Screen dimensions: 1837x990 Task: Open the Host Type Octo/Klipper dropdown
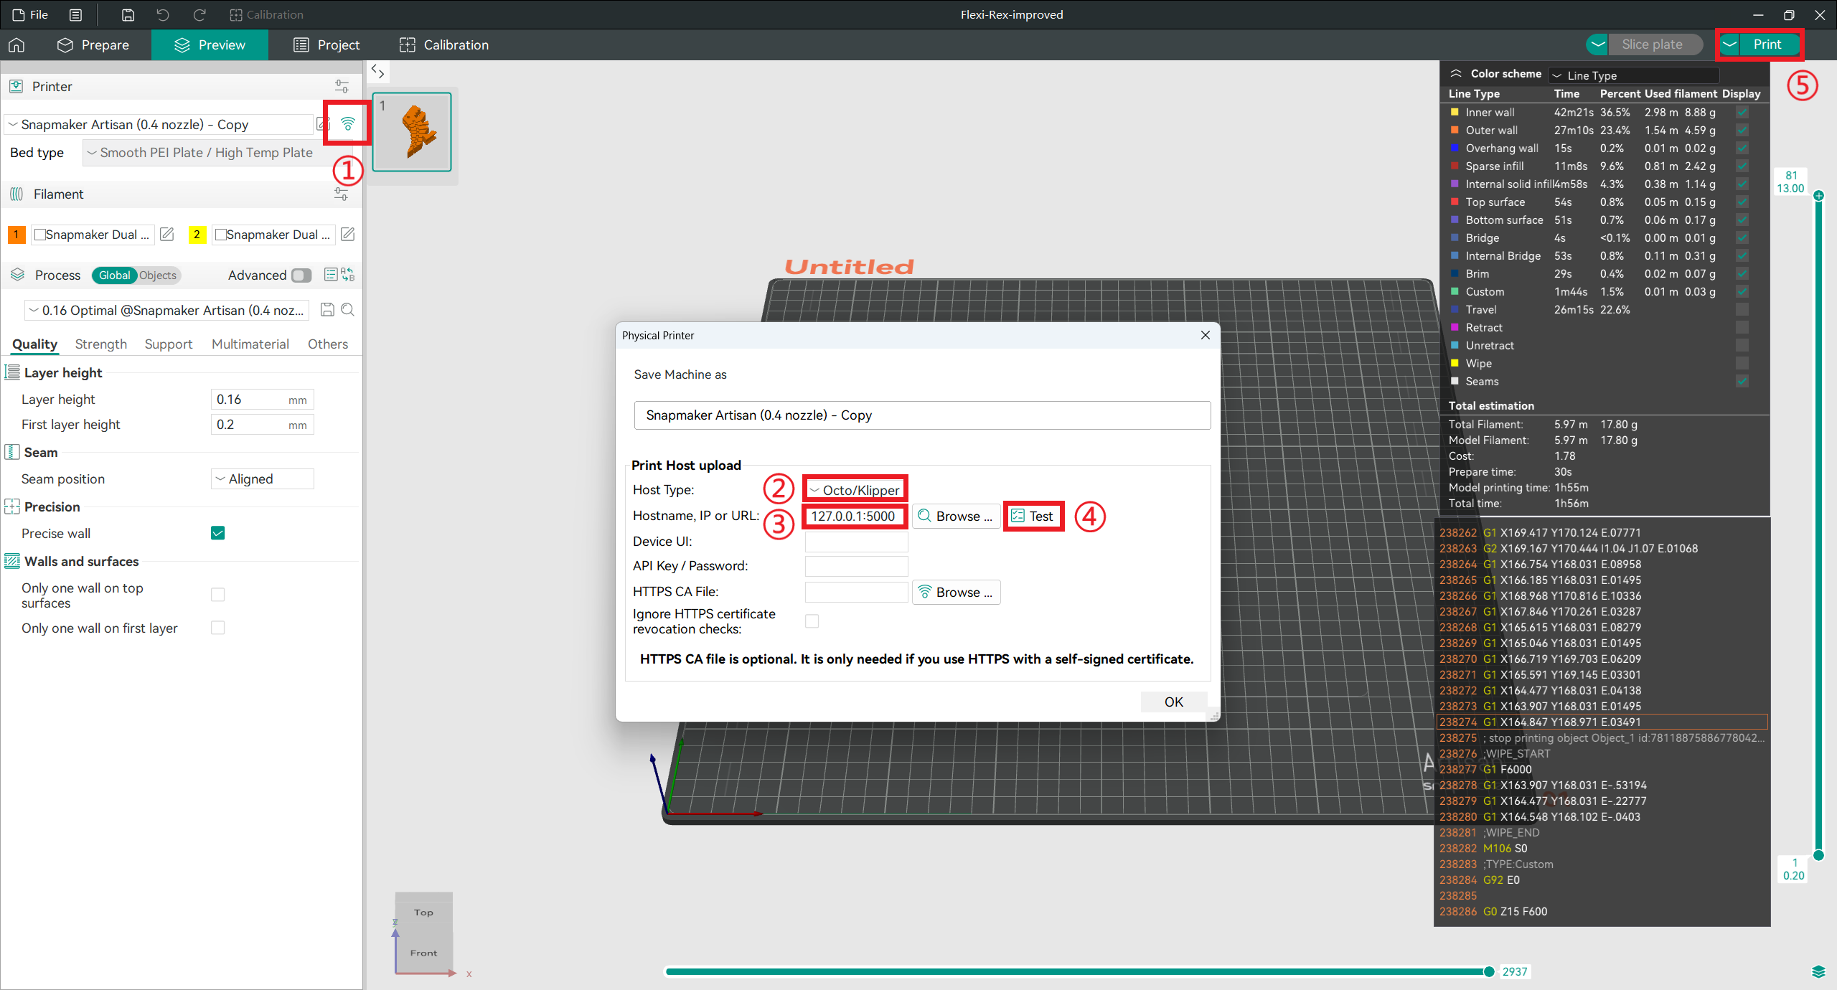(x=854, y=489)
